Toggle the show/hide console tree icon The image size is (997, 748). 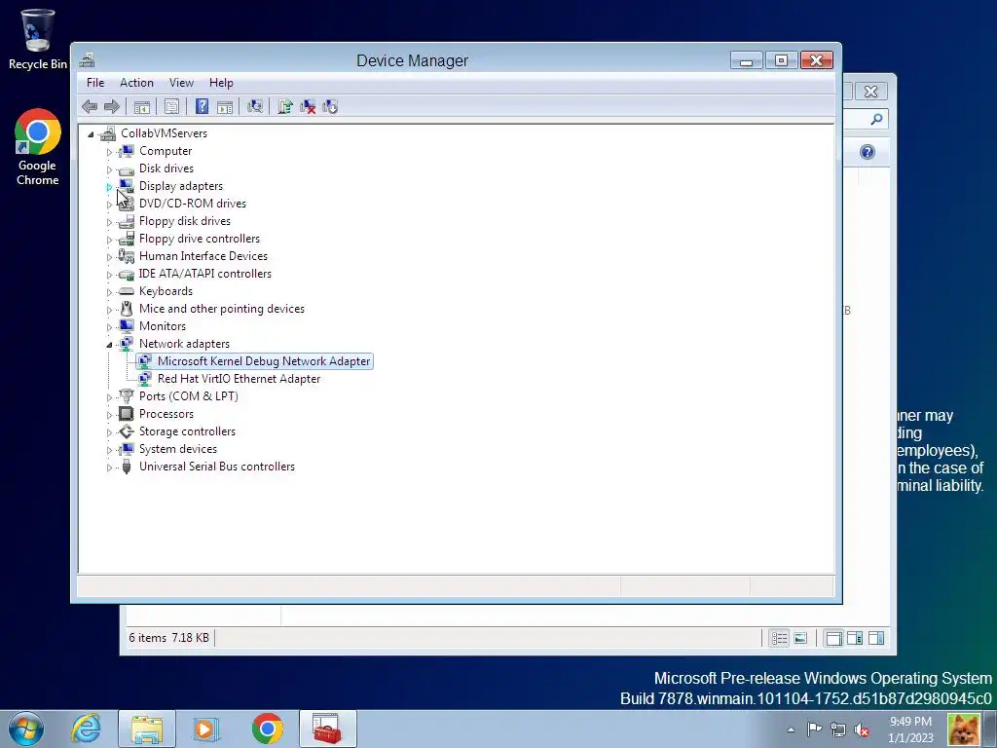point(142,107)
